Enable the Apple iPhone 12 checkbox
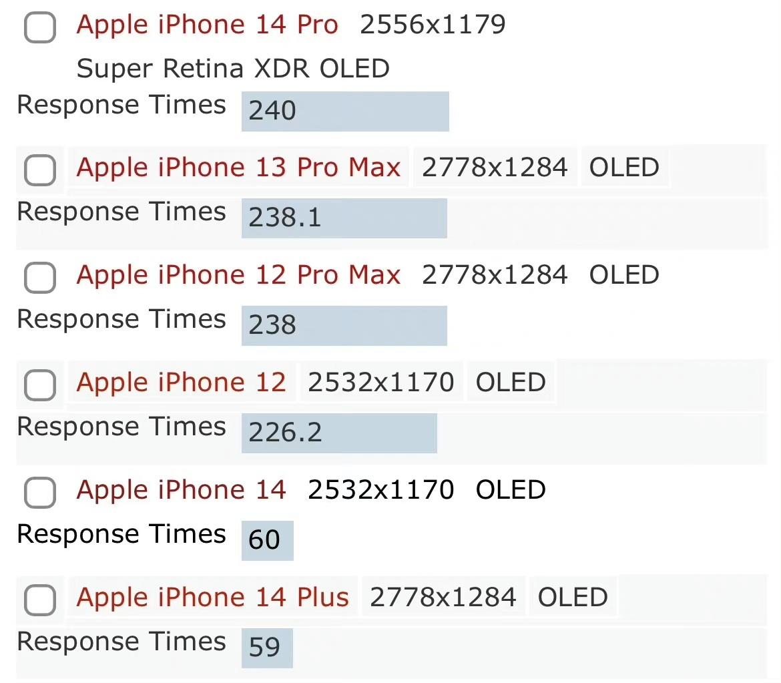This screenshot has height=683, width=781. pyautogui.click(x=39, y=385)
